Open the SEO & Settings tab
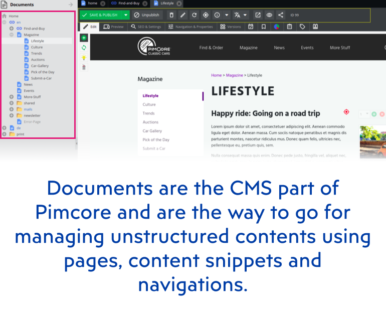This screenshot has width=386, height=313. pyautogui.click(x=146, y=27)
